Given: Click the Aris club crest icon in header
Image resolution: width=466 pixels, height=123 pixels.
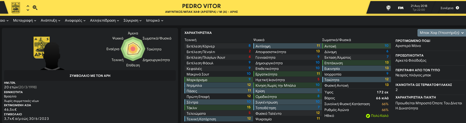Looking at the screenshot, I should [x=16, y=8].
